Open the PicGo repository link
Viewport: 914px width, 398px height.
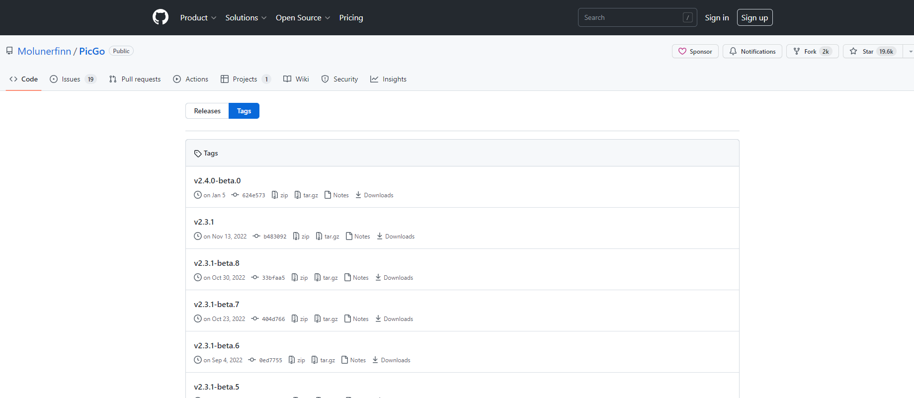click(x=92, y=51)
